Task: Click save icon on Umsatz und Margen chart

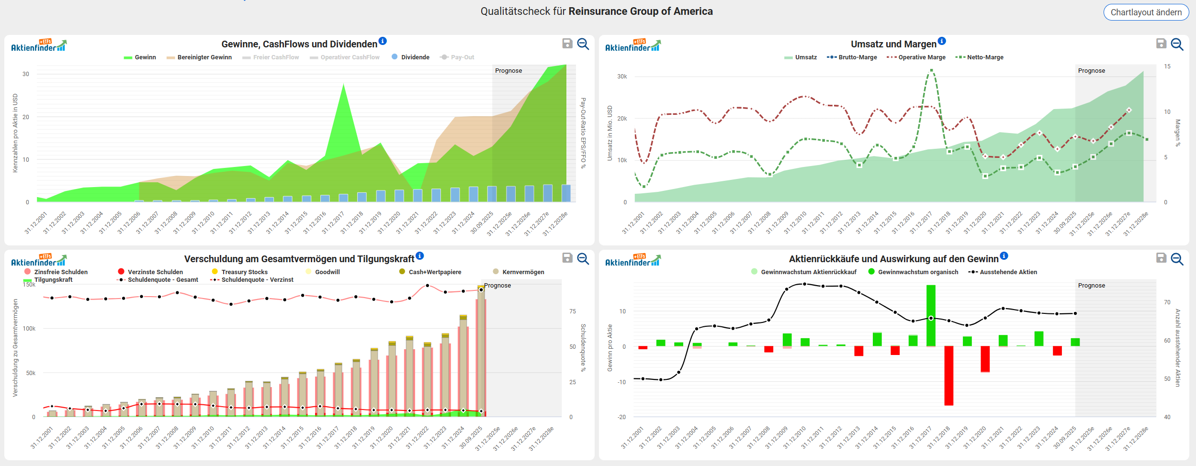Action: [x=1161, y=44]
